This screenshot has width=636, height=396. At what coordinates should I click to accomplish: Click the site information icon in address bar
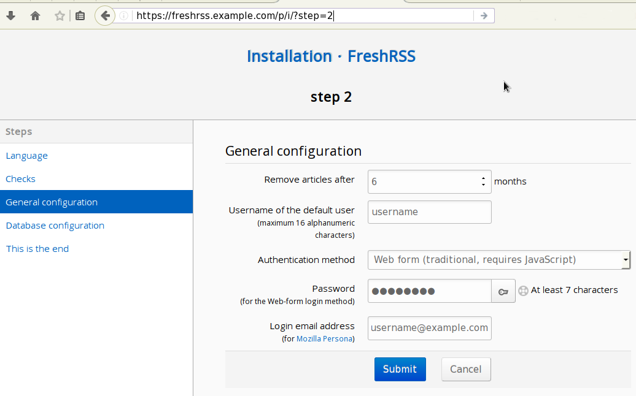[x=123, y=16]
